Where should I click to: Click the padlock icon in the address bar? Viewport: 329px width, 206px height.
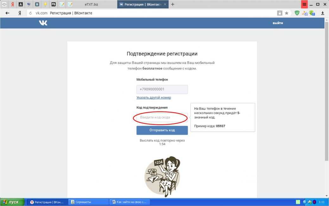coord(280,13)
